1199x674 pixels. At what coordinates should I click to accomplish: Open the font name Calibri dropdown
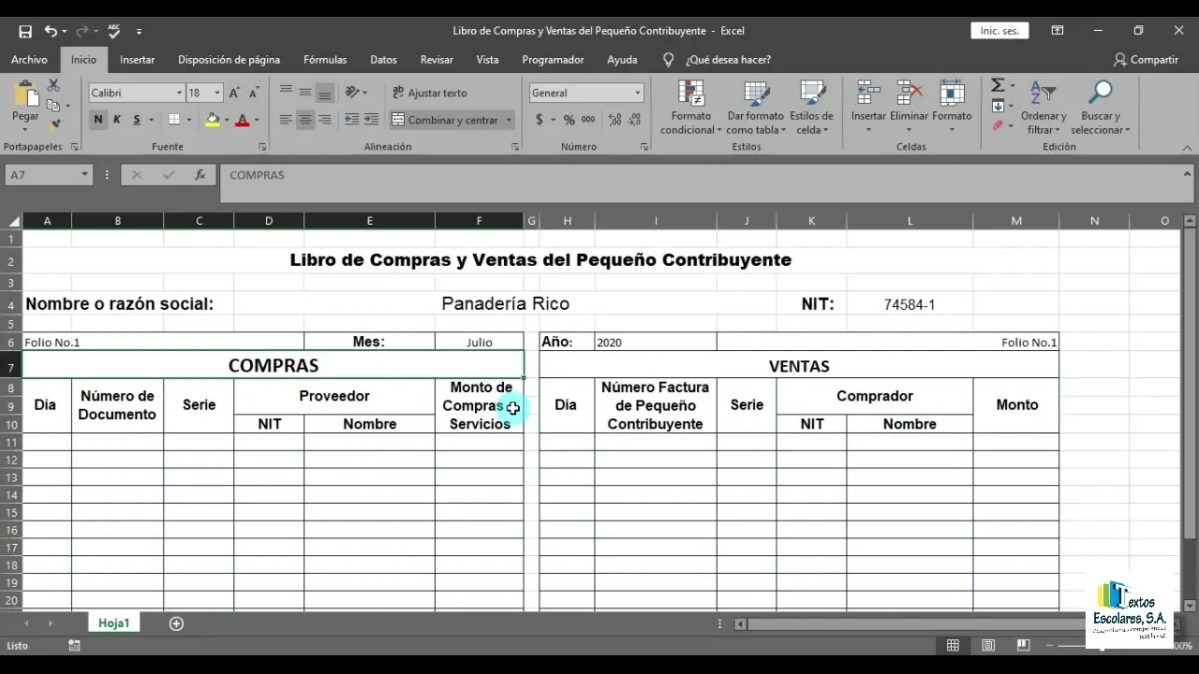[x=179, y=93]
